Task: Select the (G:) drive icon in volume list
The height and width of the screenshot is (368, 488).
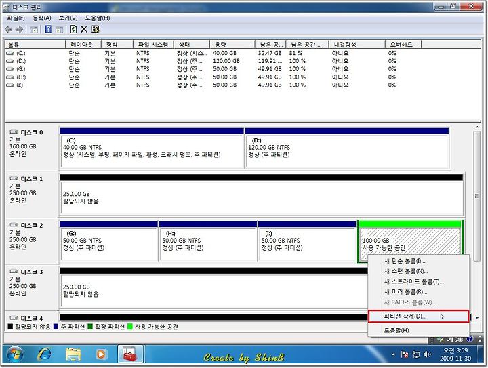Action: point(10,69)
